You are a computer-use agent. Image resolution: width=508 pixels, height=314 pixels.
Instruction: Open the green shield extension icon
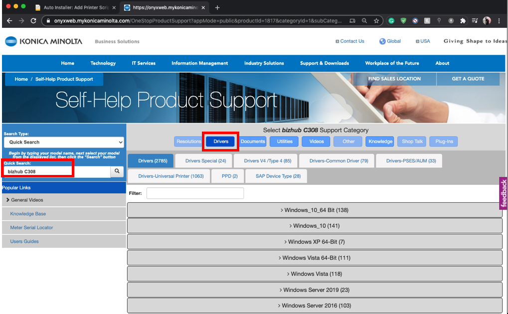(x=403, y=21)
